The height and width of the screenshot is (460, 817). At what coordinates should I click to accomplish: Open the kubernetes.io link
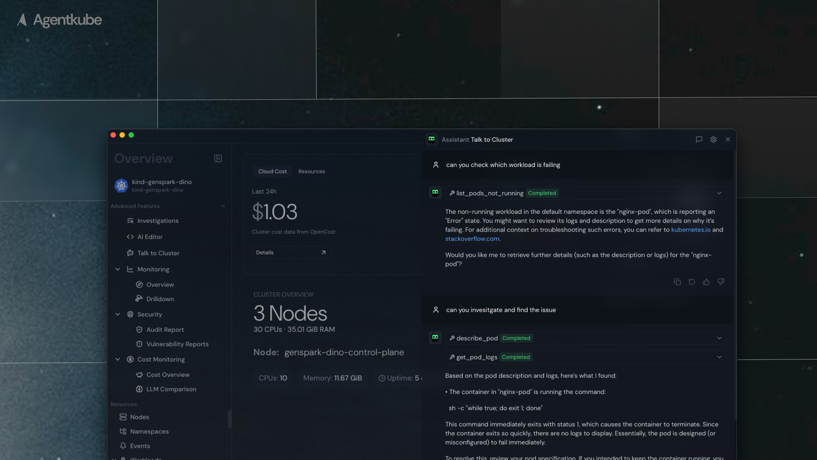pyautogui.click(x=691, y=230)
